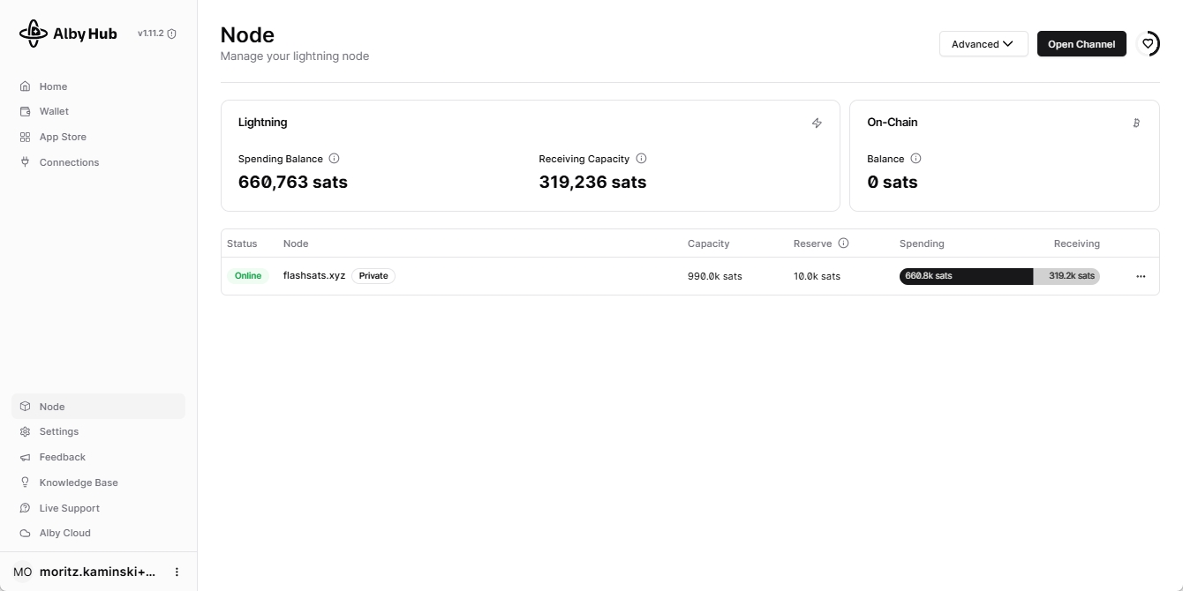Image resolution: width=1183 pixels, height=591 pixels.
Task: Open App Store from the sidebar
Action: [x=63, y=137]
